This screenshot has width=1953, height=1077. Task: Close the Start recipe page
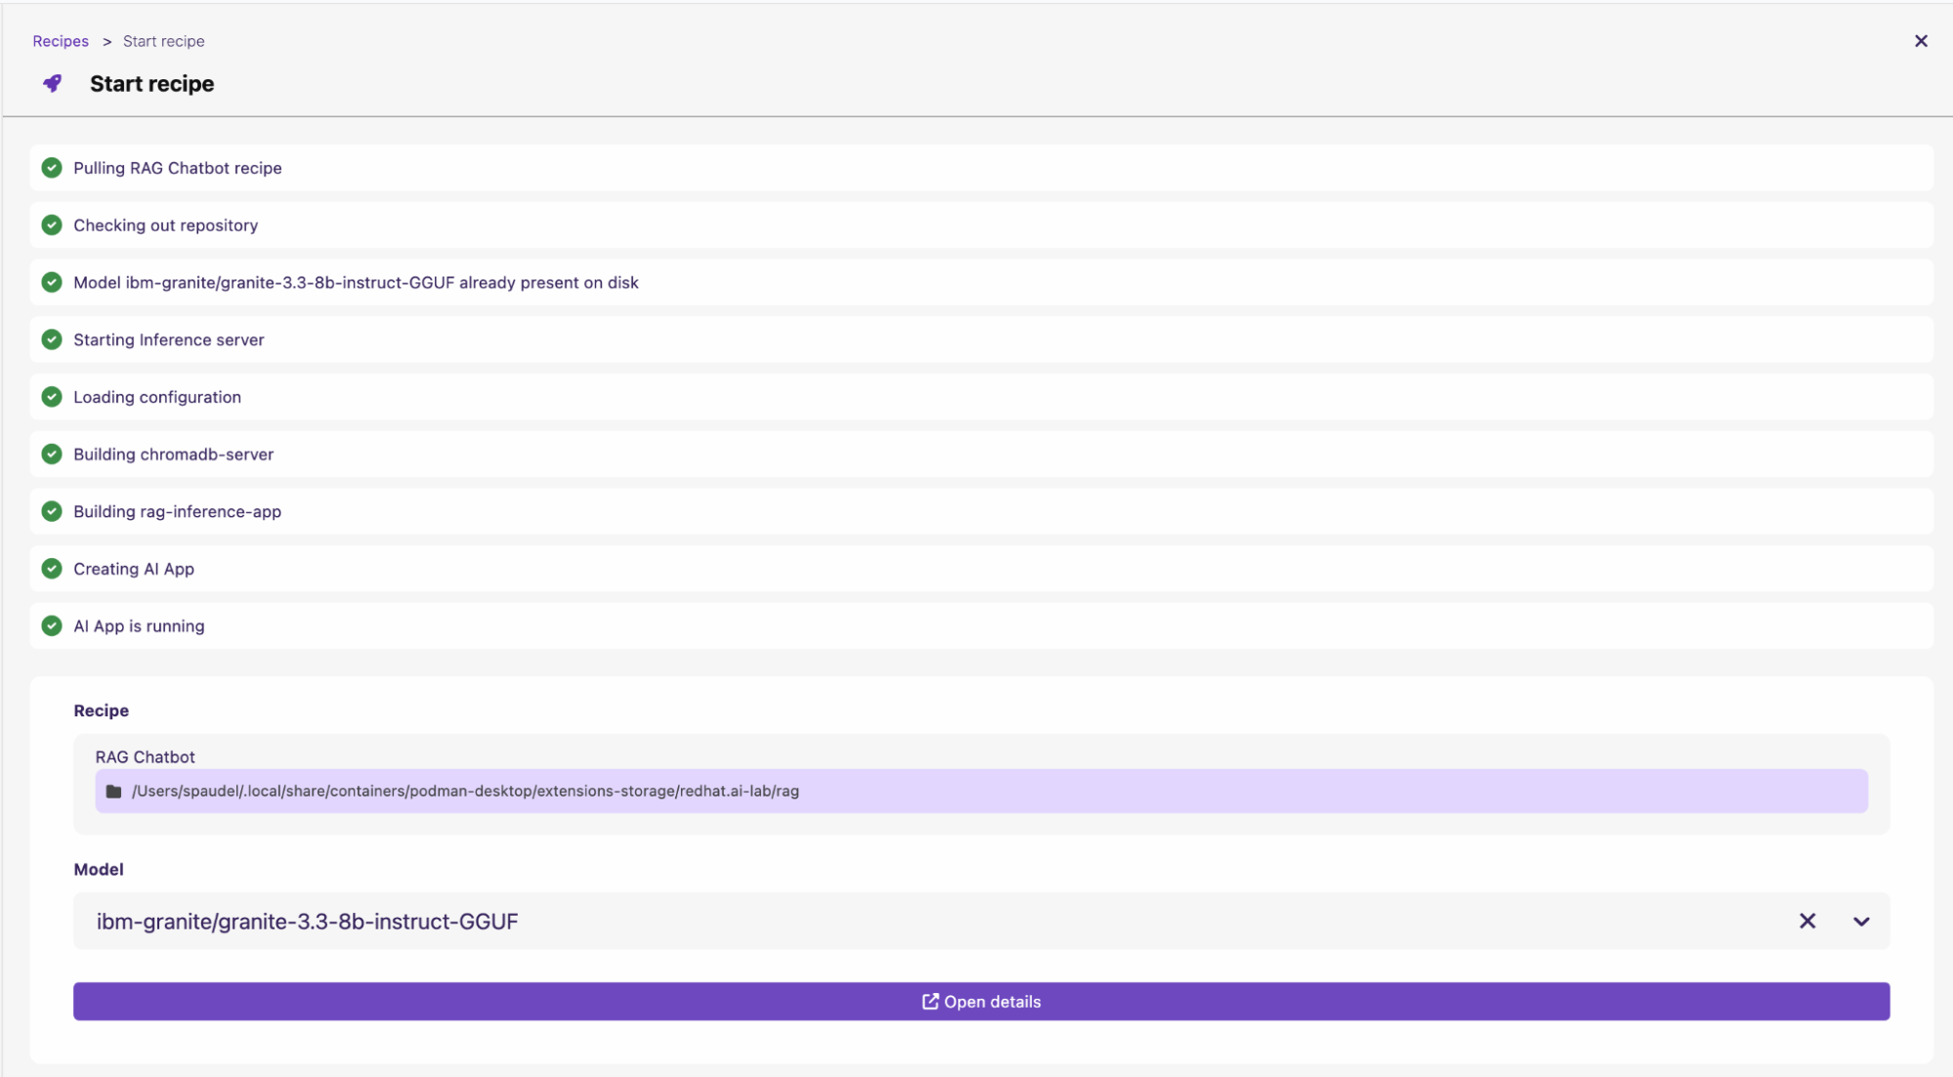click(x=1920, y=41)
